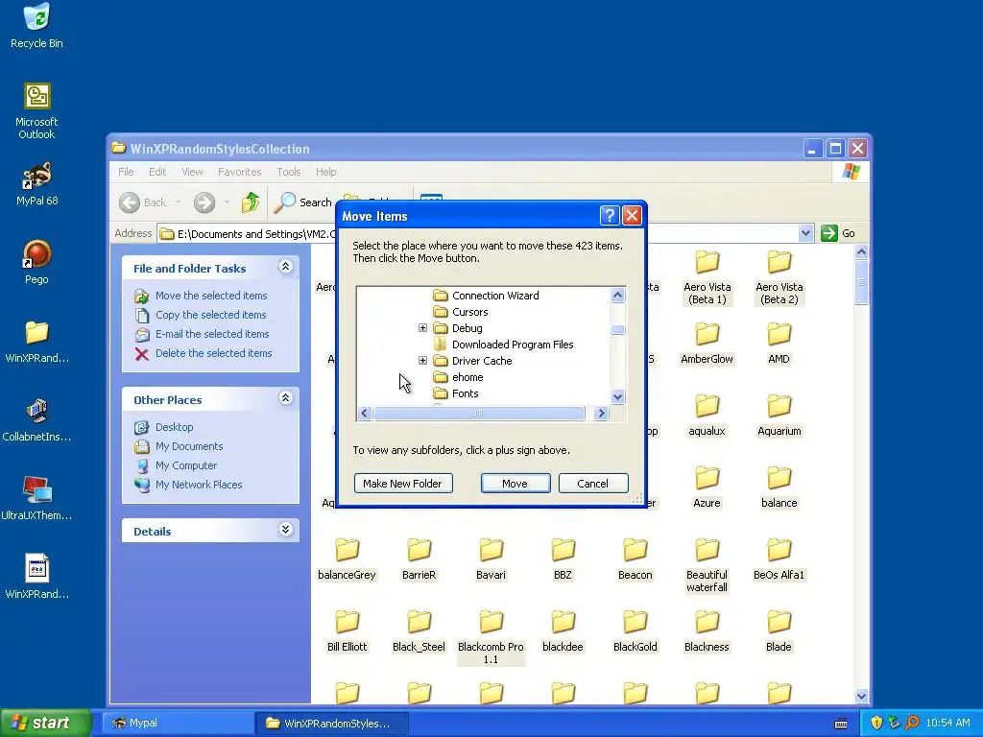This screenshot has width=983, height=737.
Task: Select the AmberGlow folder
Action: coord(707,344)
